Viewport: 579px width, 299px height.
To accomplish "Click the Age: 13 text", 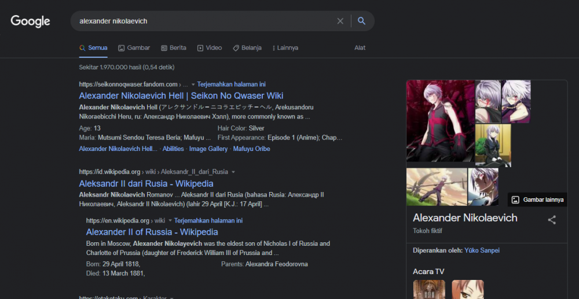I will (x=90, y=128).
